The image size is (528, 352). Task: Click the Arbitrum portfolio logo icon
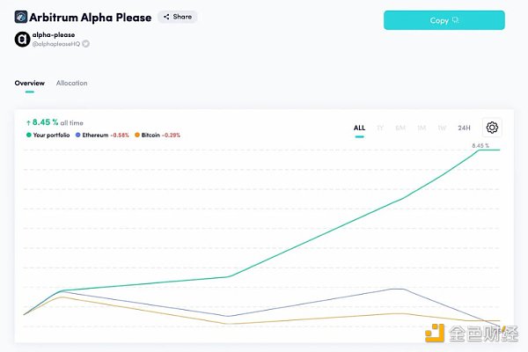[x=21, y=17]
